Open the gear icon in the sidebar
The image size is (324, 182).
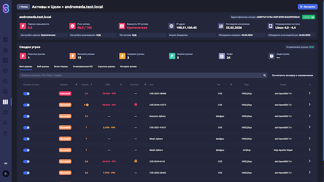[x=5, y=112]
